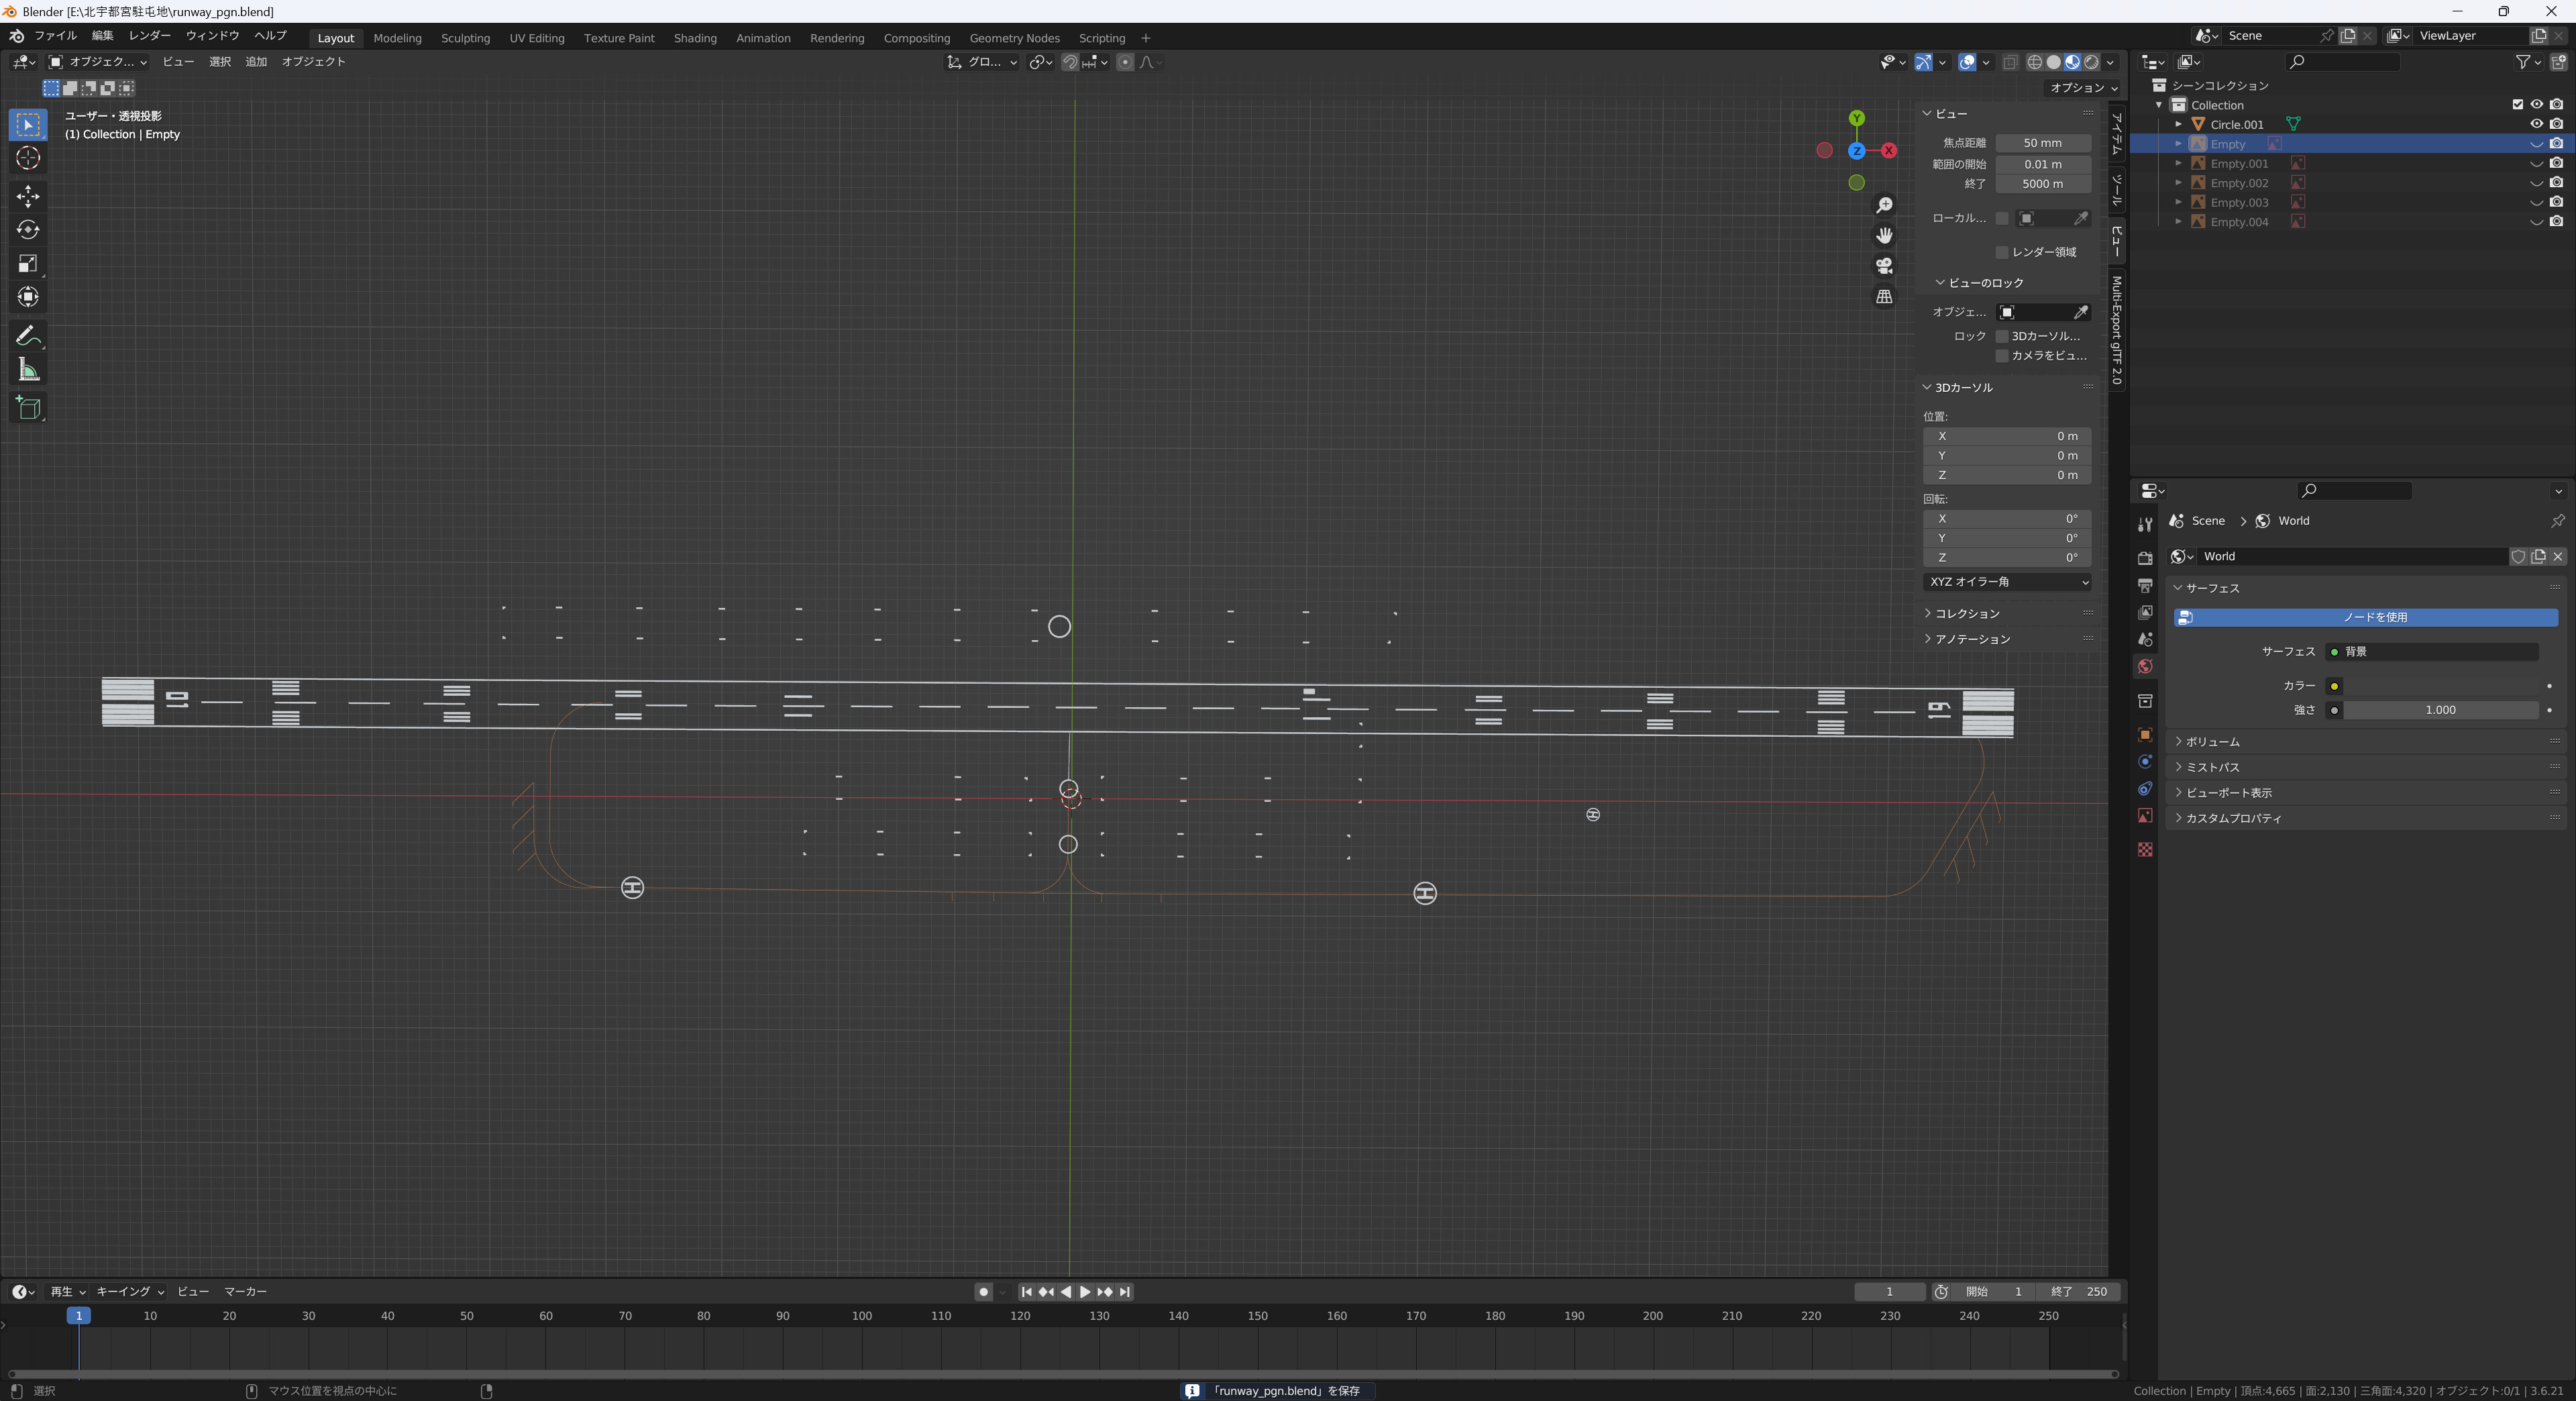The image size is (2576, 1401).
Task: Toggle Collection exclude-from-view-layer checkbox
Action: [2518, 105]
